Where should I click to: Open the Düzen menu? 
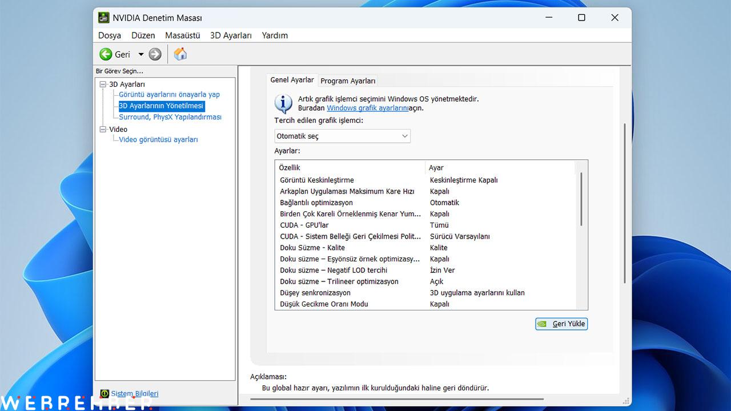[x=143, y=35]
